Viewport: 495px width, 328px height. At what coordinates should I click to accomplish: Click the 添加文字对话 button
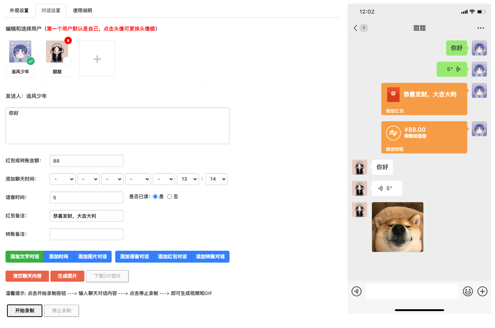coord(24,257)
